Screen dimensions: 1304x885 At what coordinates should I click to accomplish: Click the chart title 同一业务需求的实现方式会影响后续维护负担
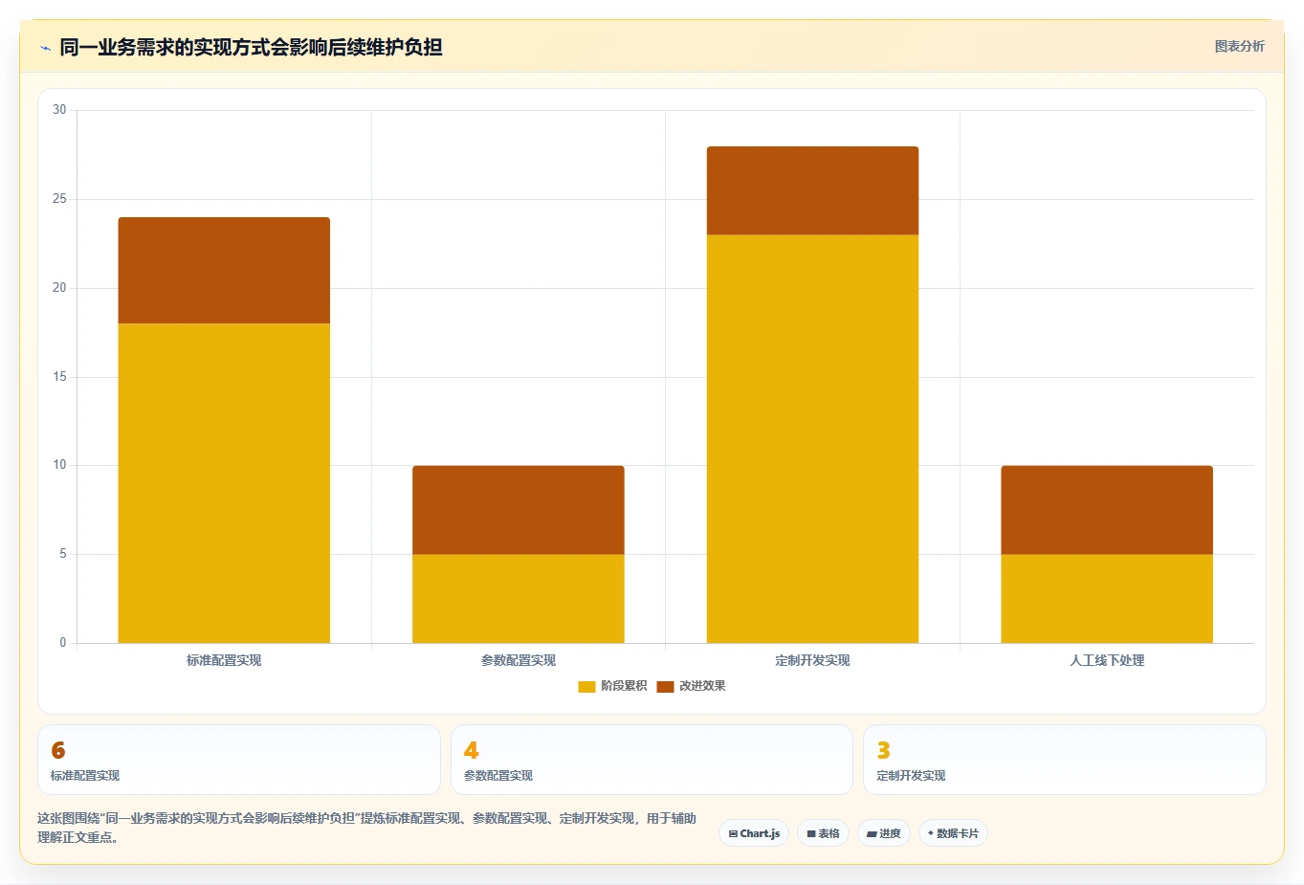point(251,47)
